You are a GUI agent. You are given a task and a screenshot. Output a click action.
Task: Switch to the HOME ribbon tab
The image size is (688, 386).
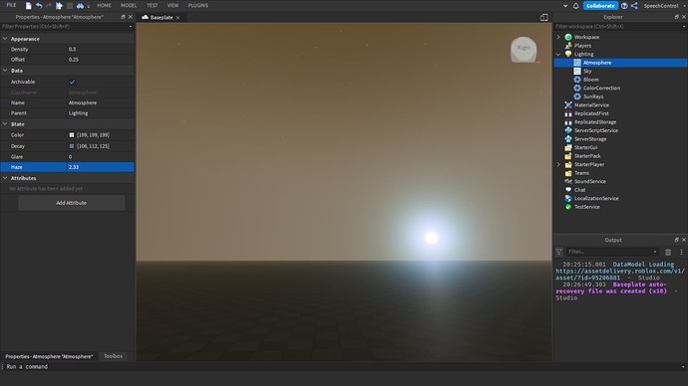pyautogui.click(x=104, y=5)
